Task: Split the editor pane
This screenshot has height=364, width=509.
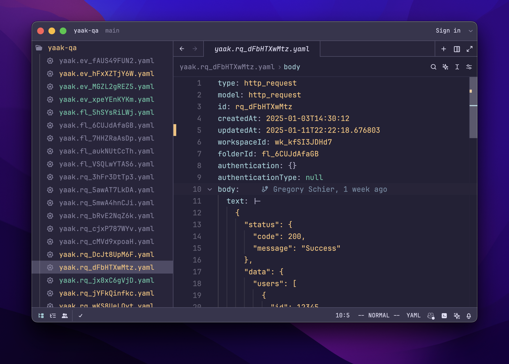Action: (x=457, y=49)
